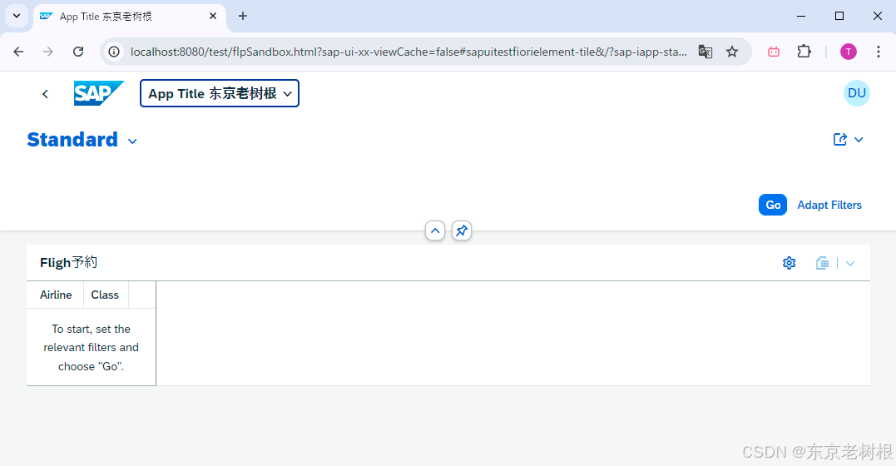This screenshot has height=466, width=896.
Task: Open the Standard variant dropdown
Action: (x=132, y=141)
